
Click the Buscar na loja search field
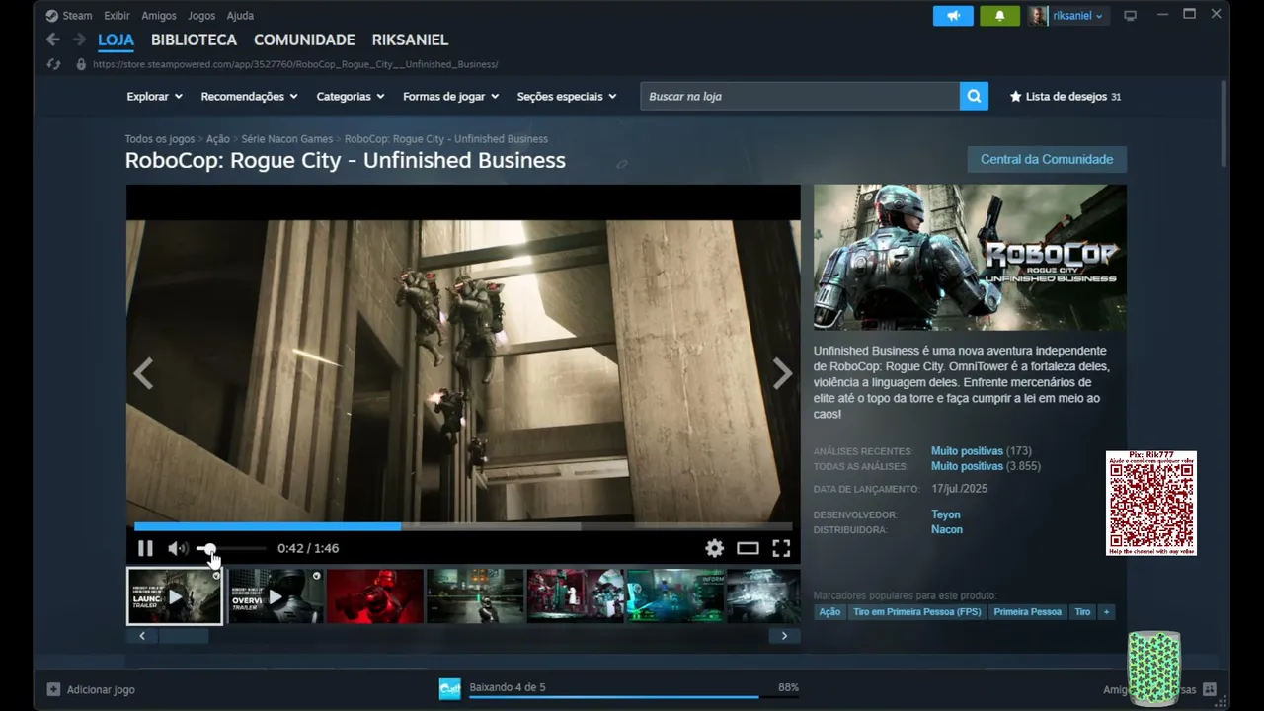click(800, 96)
